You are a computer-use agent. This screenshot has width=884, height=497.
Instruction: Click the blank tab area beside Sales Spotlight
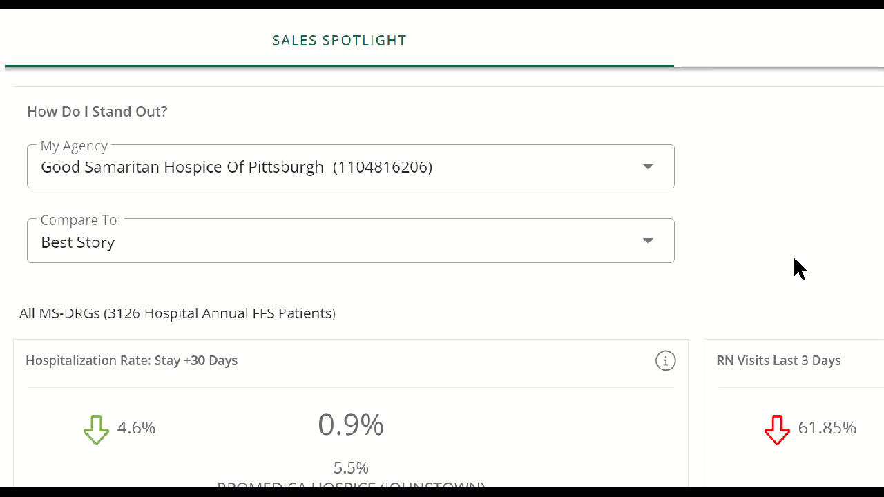coord(779,39)
